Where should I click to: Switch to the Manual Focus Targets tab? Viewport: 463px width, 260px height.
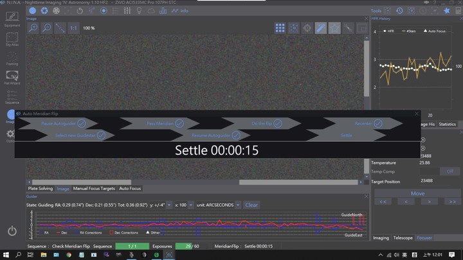click(x=94, y=188)
